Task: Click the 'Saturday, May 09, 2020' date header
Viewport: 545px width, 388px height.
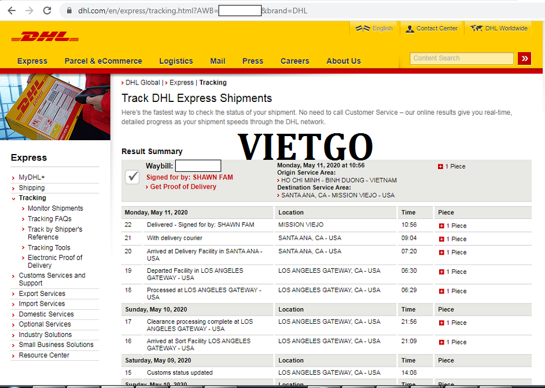Action: click(158, 361)
